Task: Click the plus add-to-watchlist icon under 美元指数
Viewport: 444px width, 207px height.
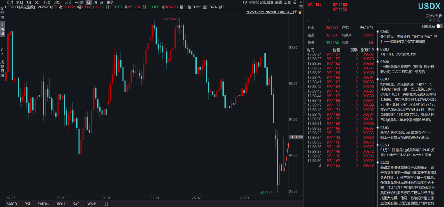Action: pos(438,20)
